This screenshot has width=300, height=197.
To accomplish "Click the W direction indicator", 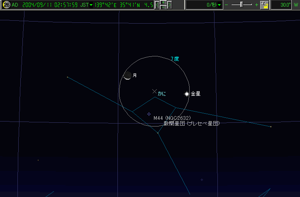I will point(295,5).
